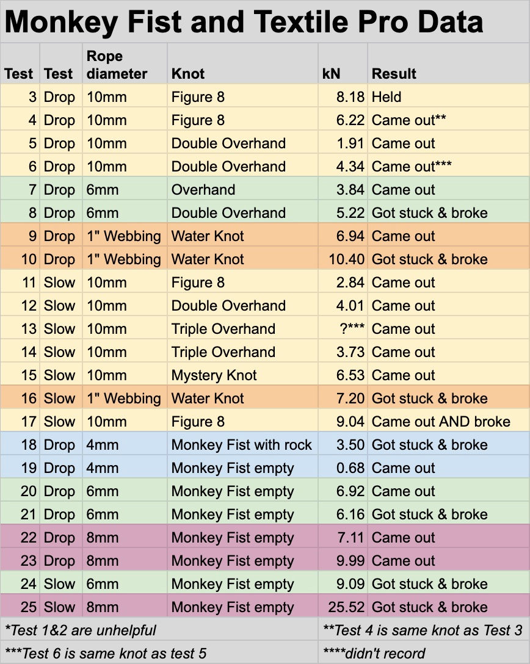530x664 pixels.
Task: Select the 10.40 kN Water Knot value
Action: (343, 259)
